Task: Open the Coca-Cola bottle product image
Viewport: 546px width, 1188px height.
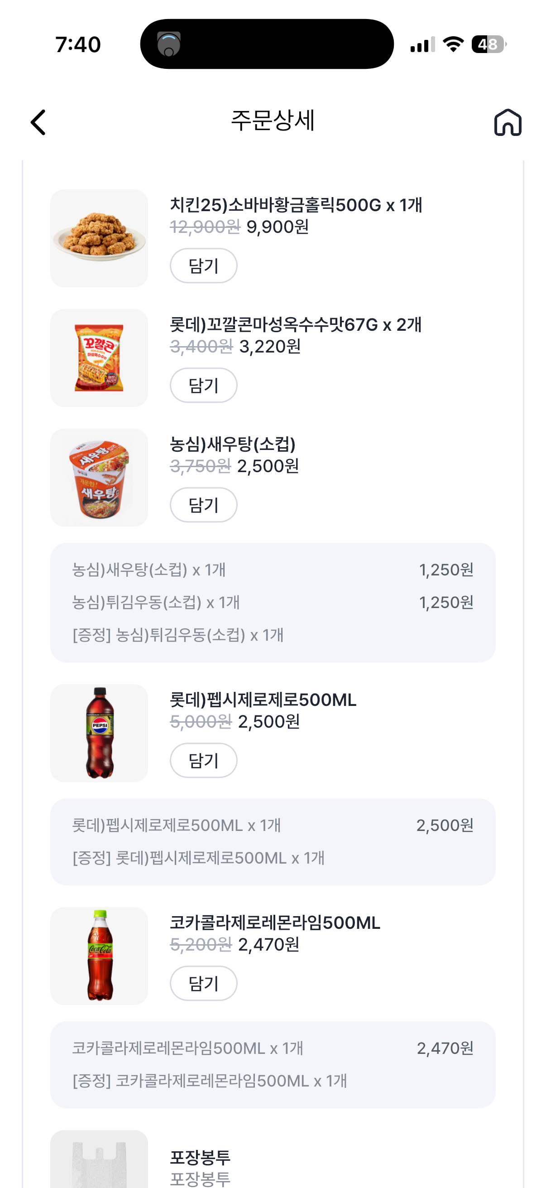Action: (99, 956)
